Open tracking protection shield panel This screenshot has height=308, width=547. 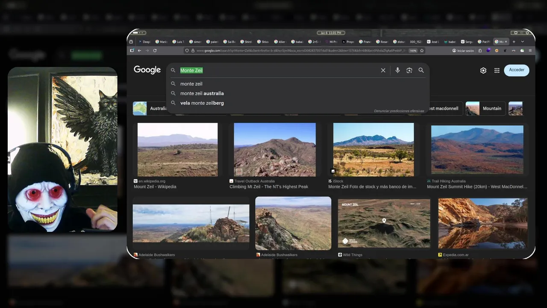pos(187,50)
